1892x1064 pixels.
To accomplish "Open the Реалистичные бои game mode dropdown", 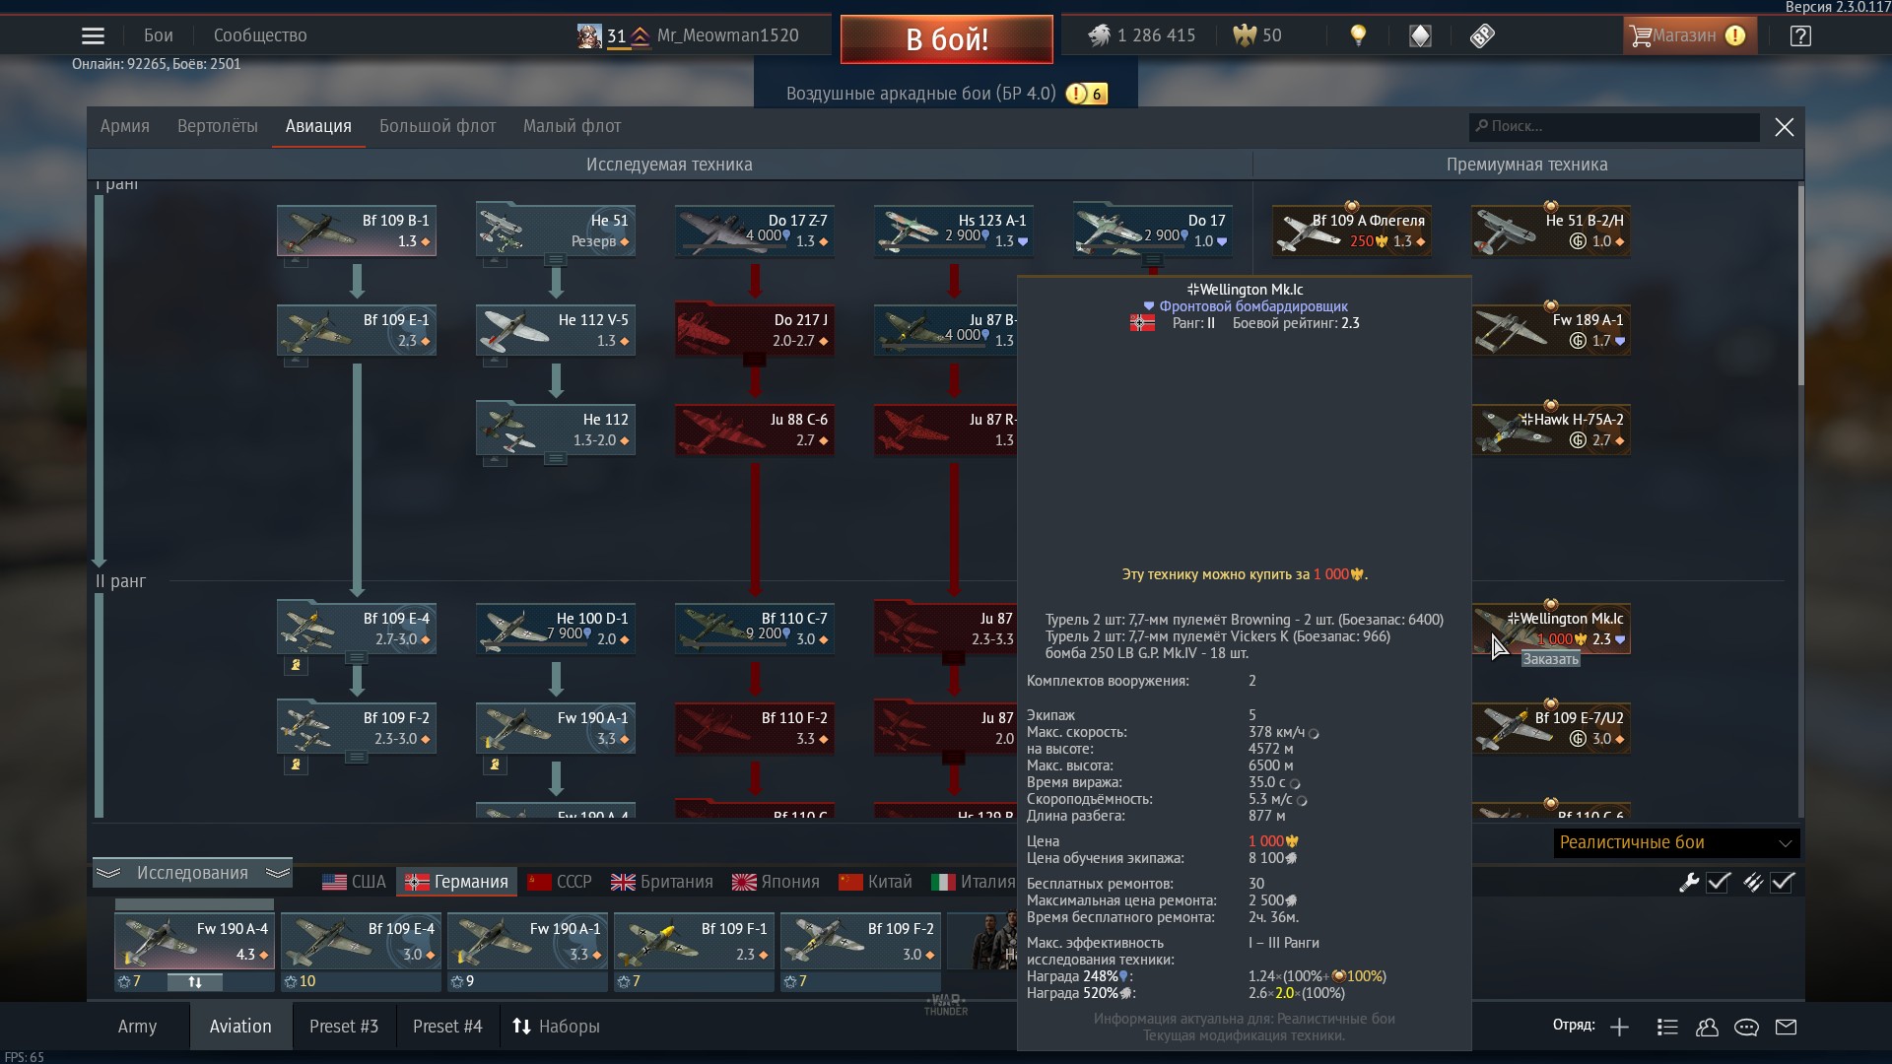I will coord(1676,843).
